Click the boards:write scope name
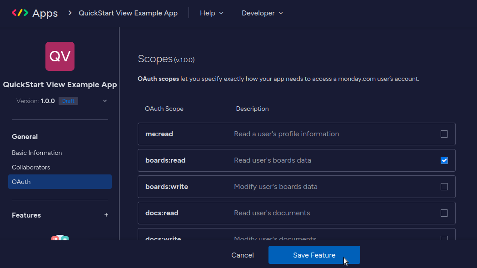The width and height of the screenshot is (477, 268). tap(167, 187)
